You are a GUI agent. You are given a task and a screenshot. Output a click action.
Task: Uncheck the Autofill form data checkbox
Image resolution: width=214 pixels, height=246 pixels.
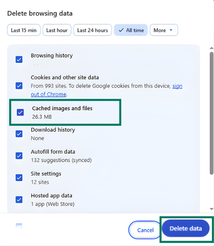tap(19, 156)
